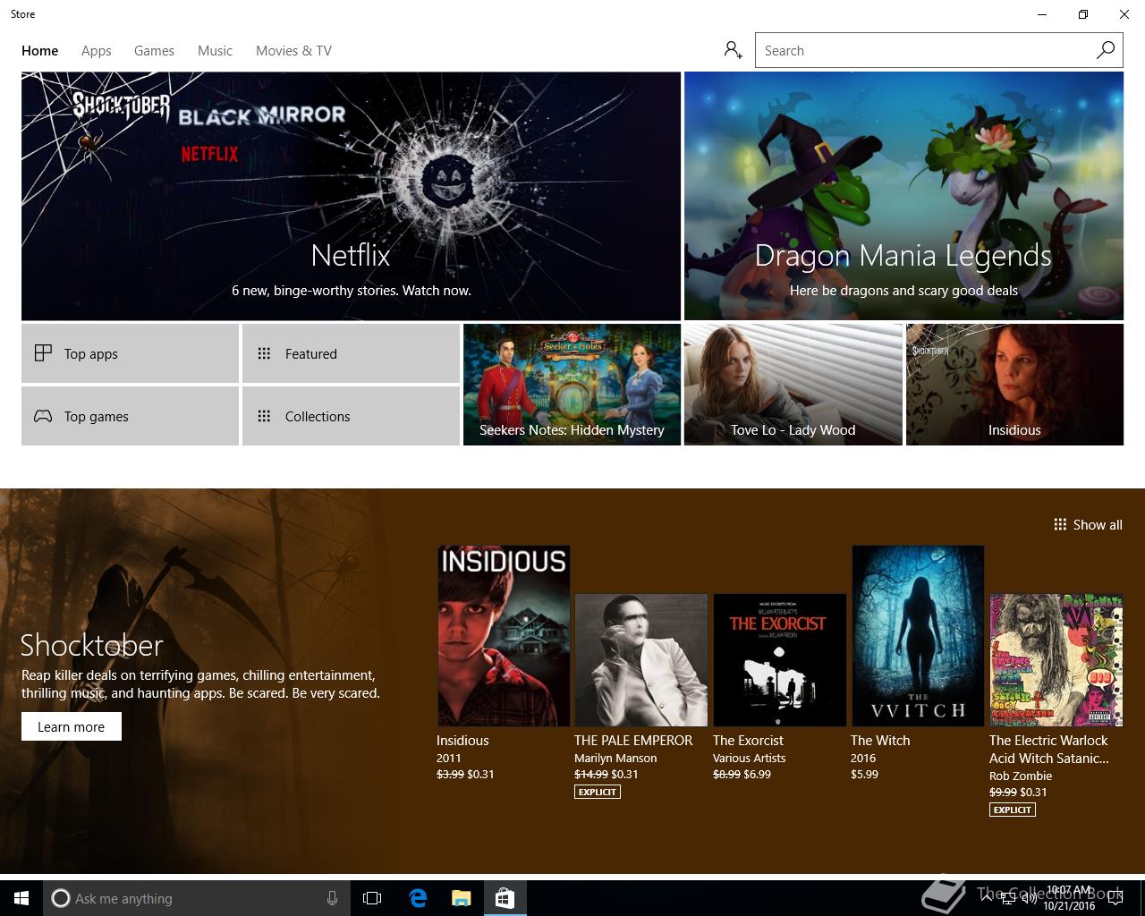The width and height of the screenshot is (1145, 916).
Task: Click the 'Marilyn Manson' artist name
Action: coord(615,758)
